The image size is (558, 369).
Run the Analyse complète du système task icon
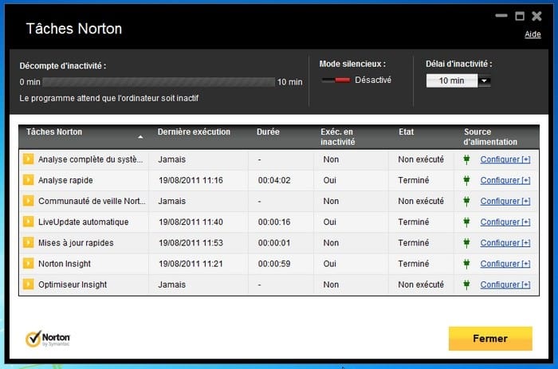28,159
